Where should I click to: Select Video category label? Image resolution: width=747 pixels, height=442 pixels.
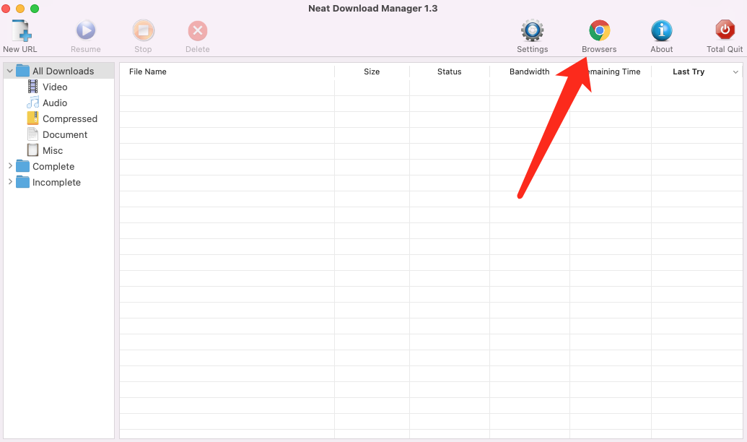[x=55, y=87]
